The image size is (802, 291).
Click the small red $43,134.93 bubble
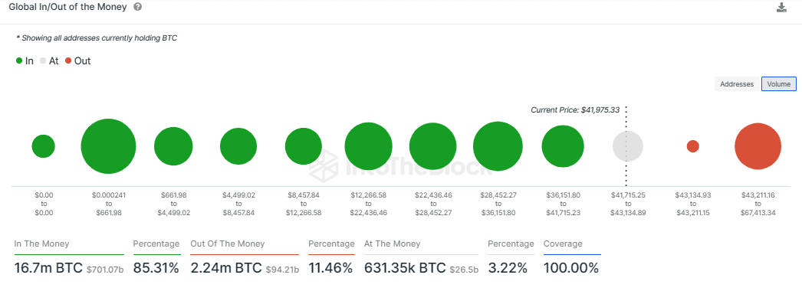[x=693, y=146]
